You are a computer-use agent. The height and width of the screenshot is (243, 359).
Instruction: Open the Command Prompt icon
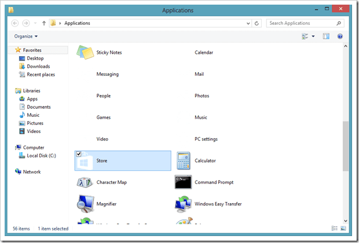click(x=183, y=182)
